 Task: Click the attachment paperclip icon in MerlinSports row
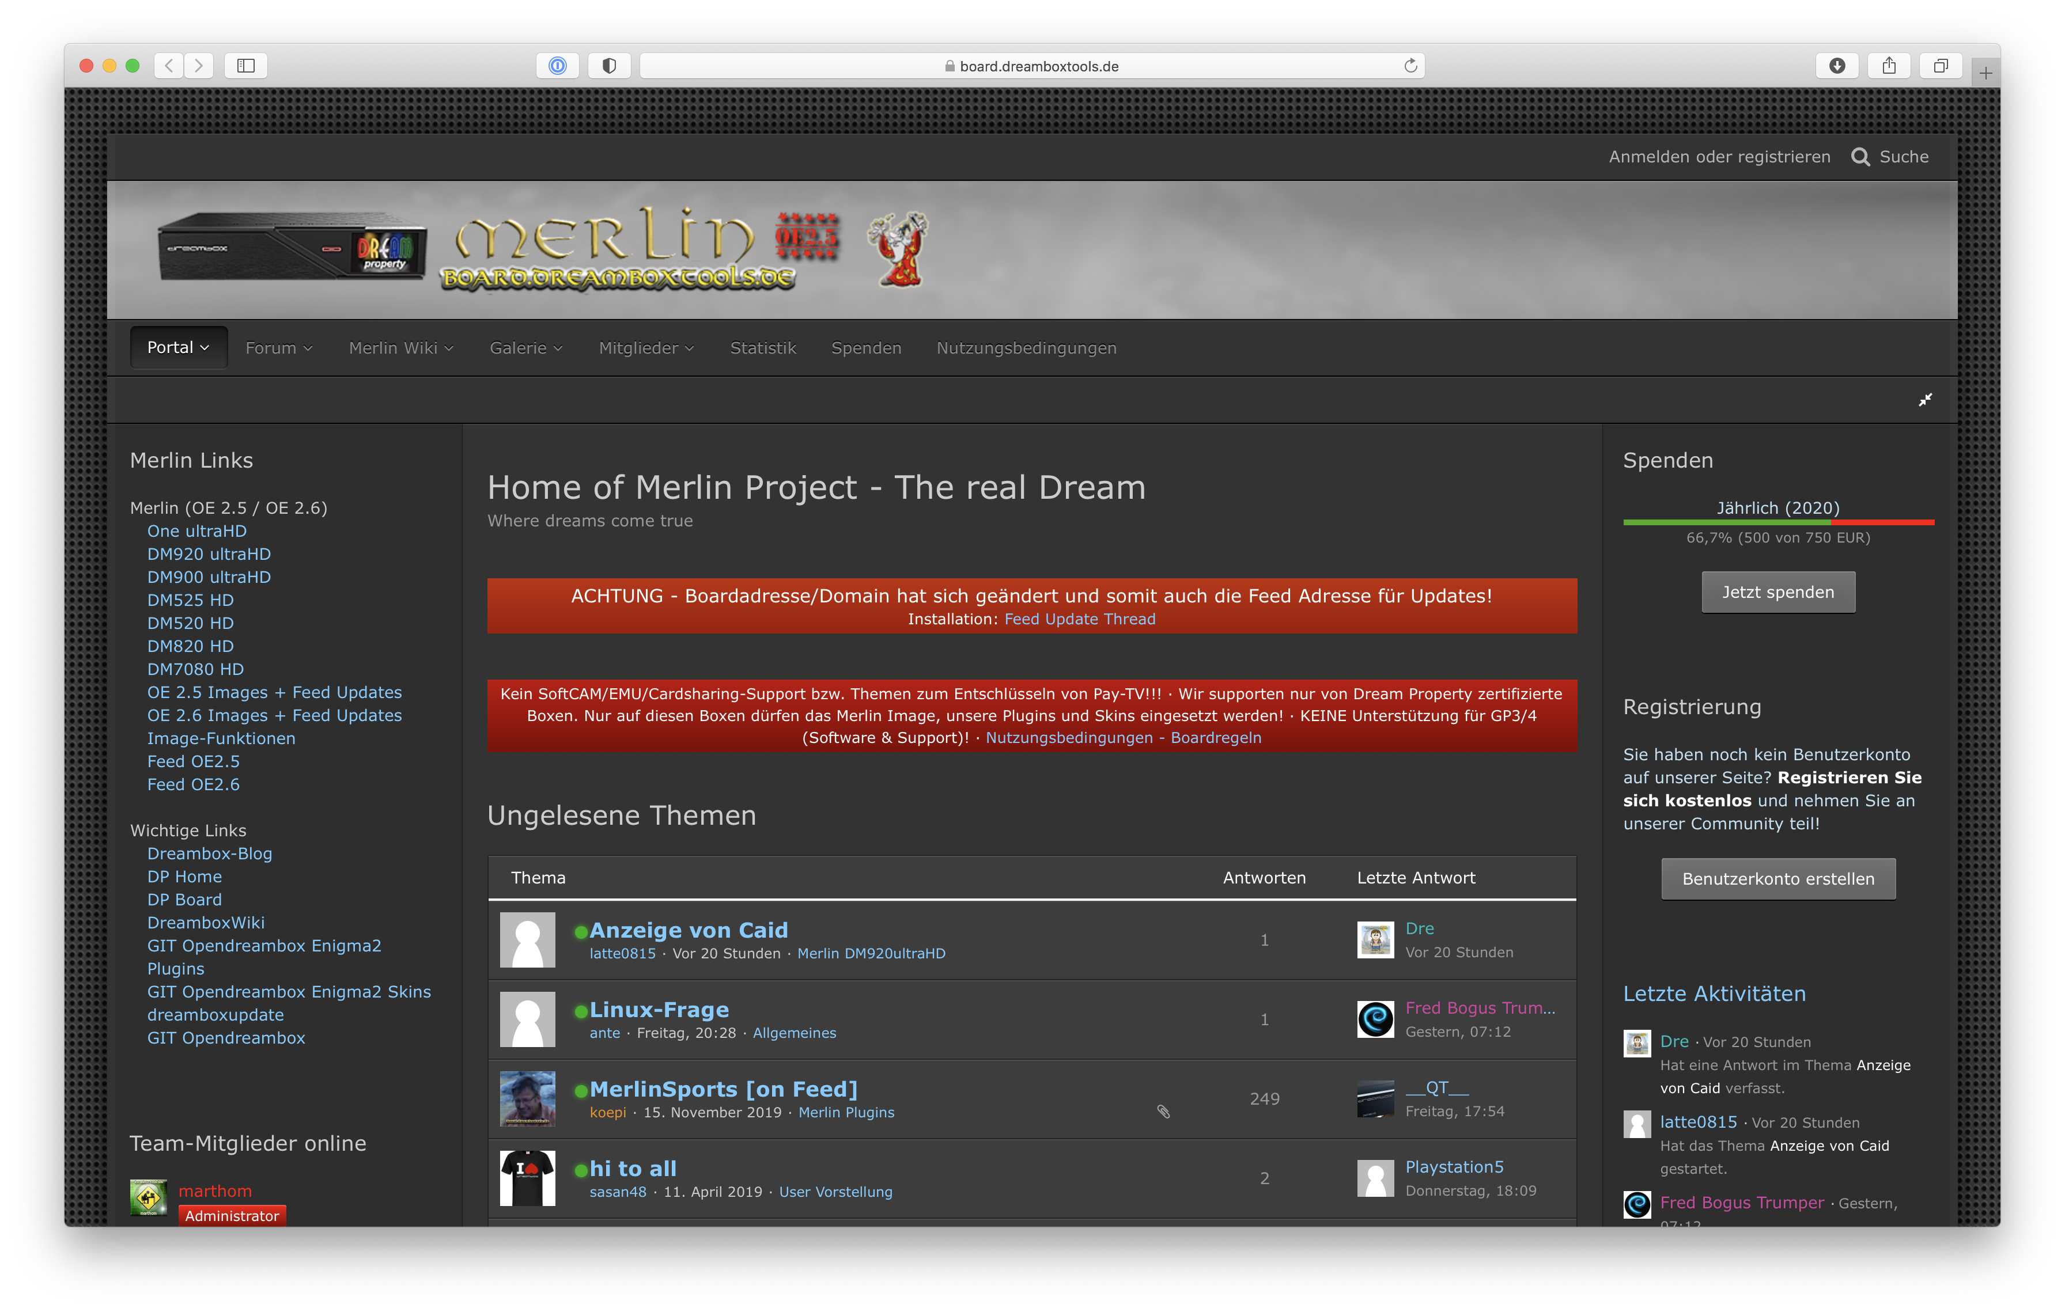click(x=1164, y=1112)
